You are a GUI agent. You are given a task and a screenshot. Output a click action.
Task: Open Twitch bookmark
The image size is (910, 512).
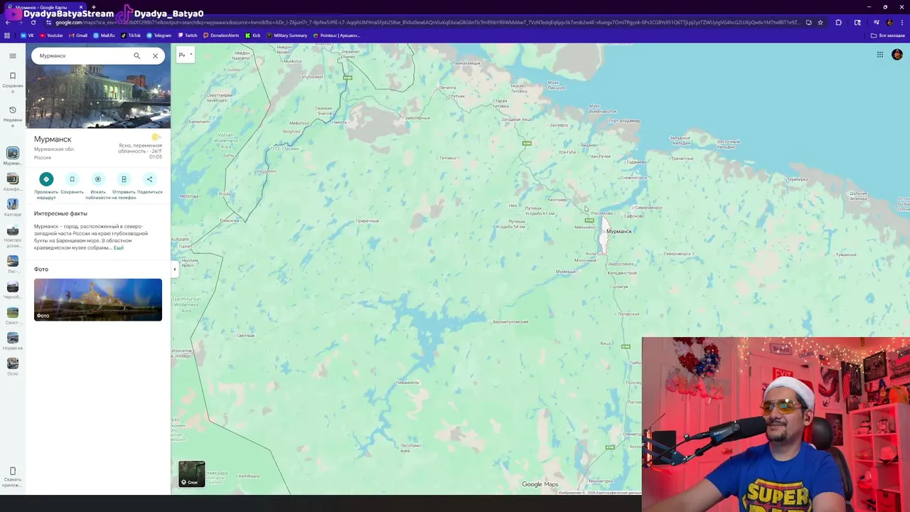tap(188, 35)
